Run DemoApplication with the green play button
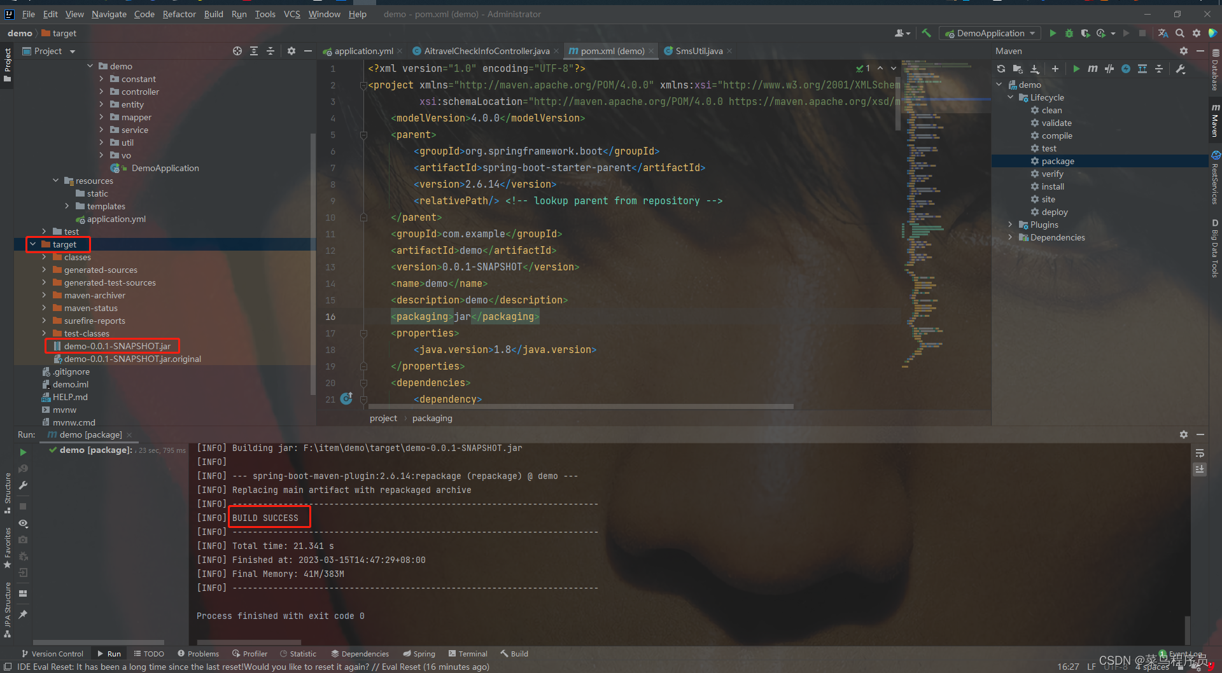This screenshot has width=1222, height=673. 1053,33
